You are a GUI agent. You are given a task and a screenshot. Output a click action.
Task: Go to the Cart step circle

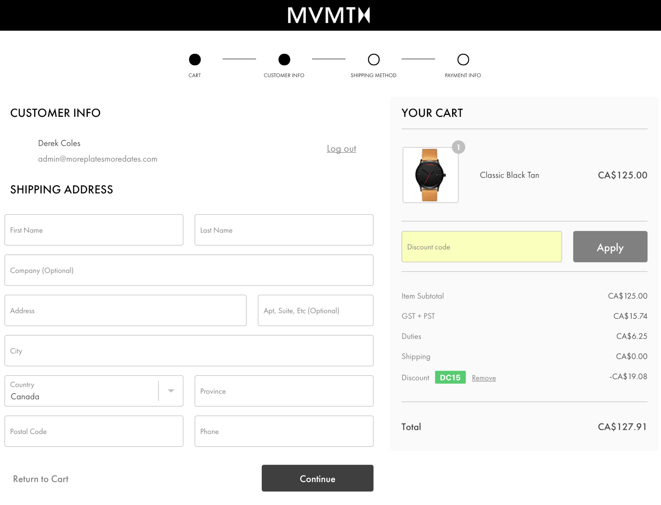195,59
